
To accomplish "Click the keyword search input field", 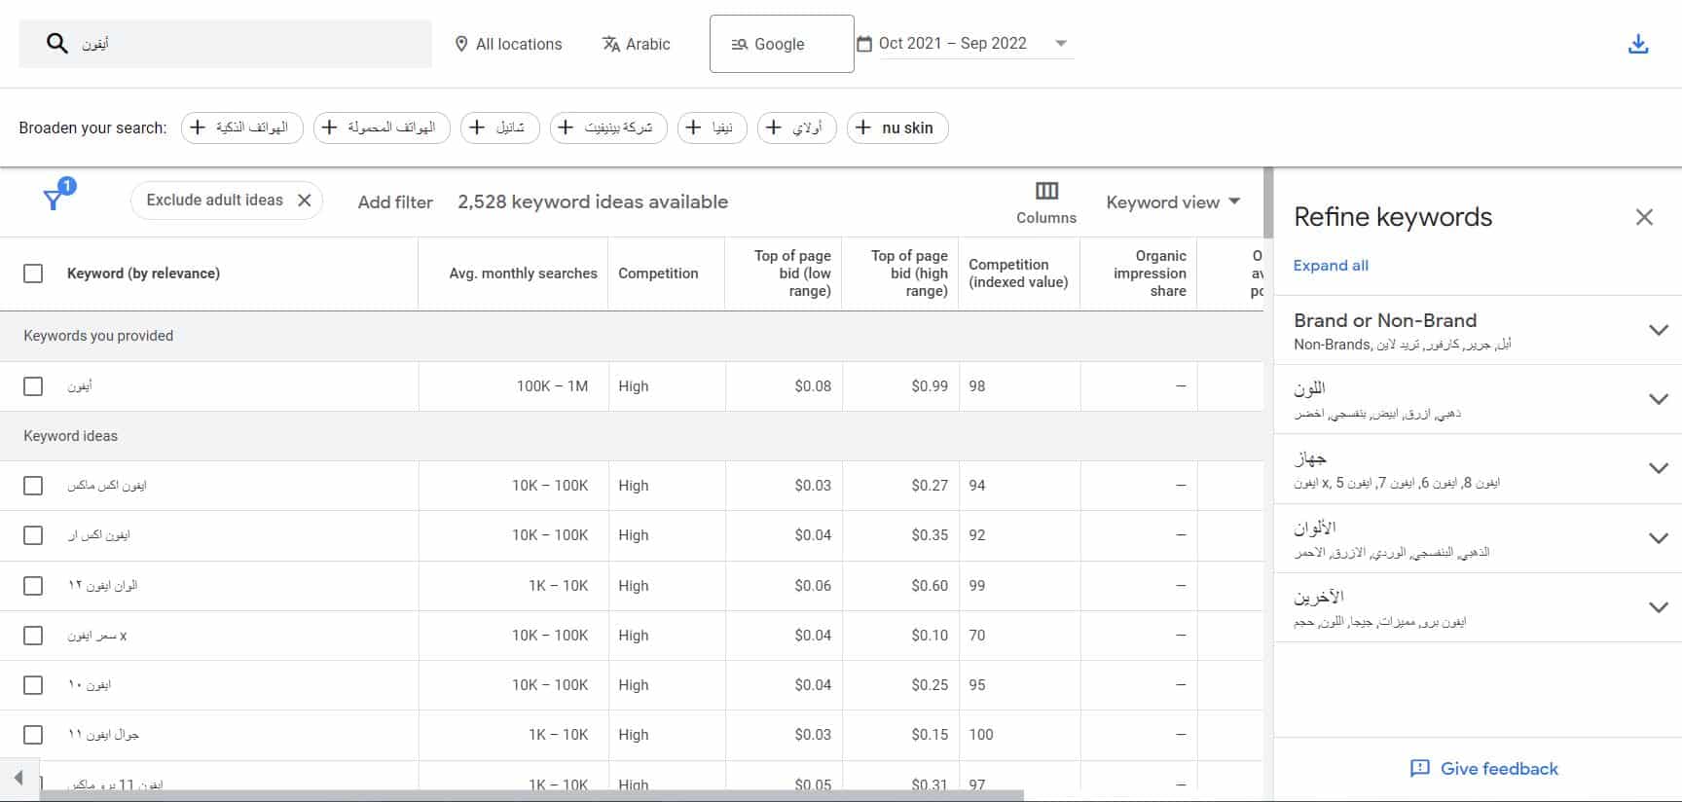I will [226, 44].
